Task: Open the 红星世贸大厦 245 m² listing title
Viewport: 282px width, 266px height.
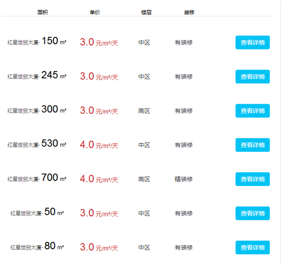Action: 37,75
